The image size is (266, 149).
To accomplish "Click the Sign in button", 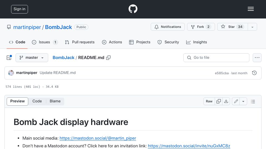I will click(x=19, y=9).
